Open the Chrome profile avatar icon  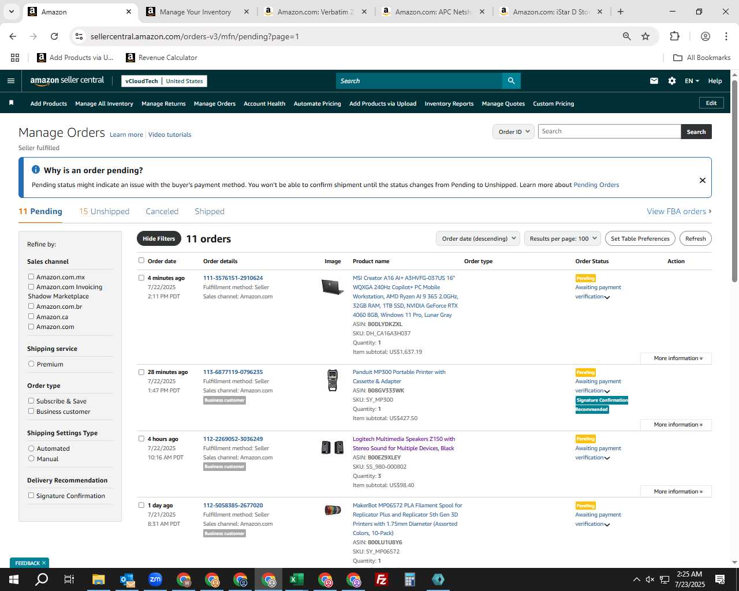705,36
